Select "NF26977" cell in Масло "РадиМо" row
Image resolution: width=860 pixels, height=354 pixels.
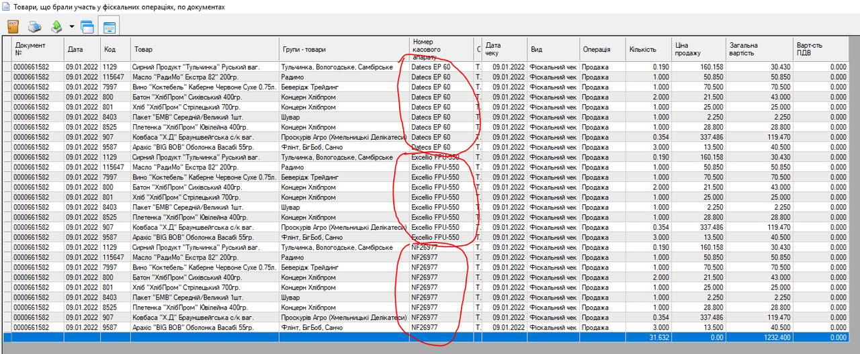[441, 257]
